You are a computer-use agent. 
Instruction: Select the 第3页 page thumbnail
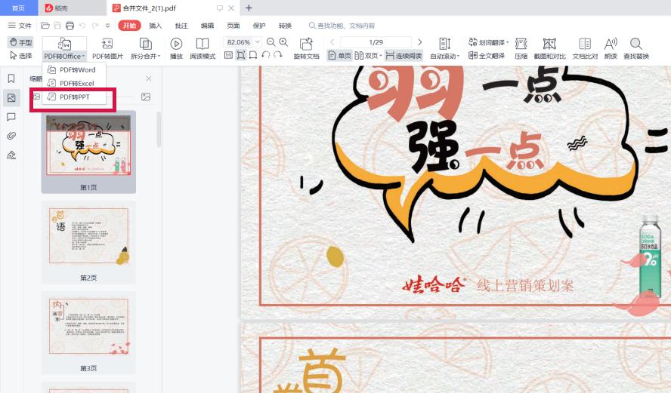tap(88, 333)
